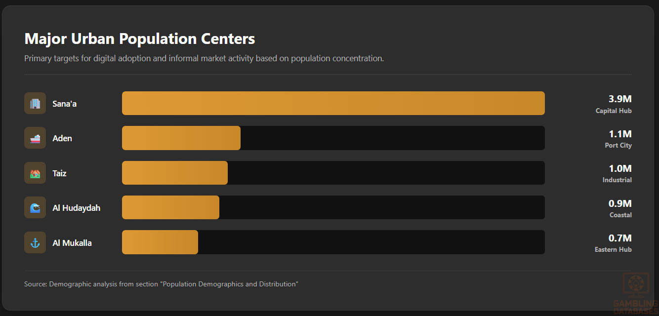Click the Sana'a building icon

coord(35,104)
